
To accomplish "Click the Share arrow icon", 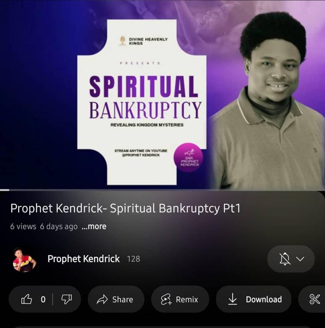I will 102,299.
